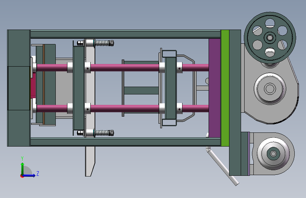Screen dimensions: 306x198
Task: Select the blue Z axis arrow of triad
Action: click(x=29, y=175)
